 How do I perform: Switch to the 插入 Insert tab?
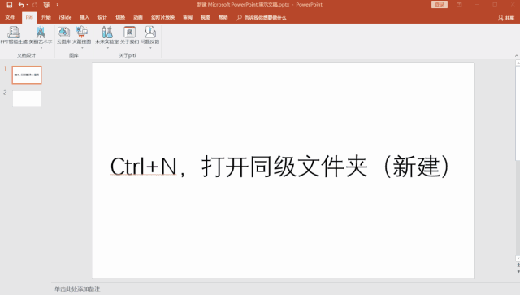tap(84, 17)
